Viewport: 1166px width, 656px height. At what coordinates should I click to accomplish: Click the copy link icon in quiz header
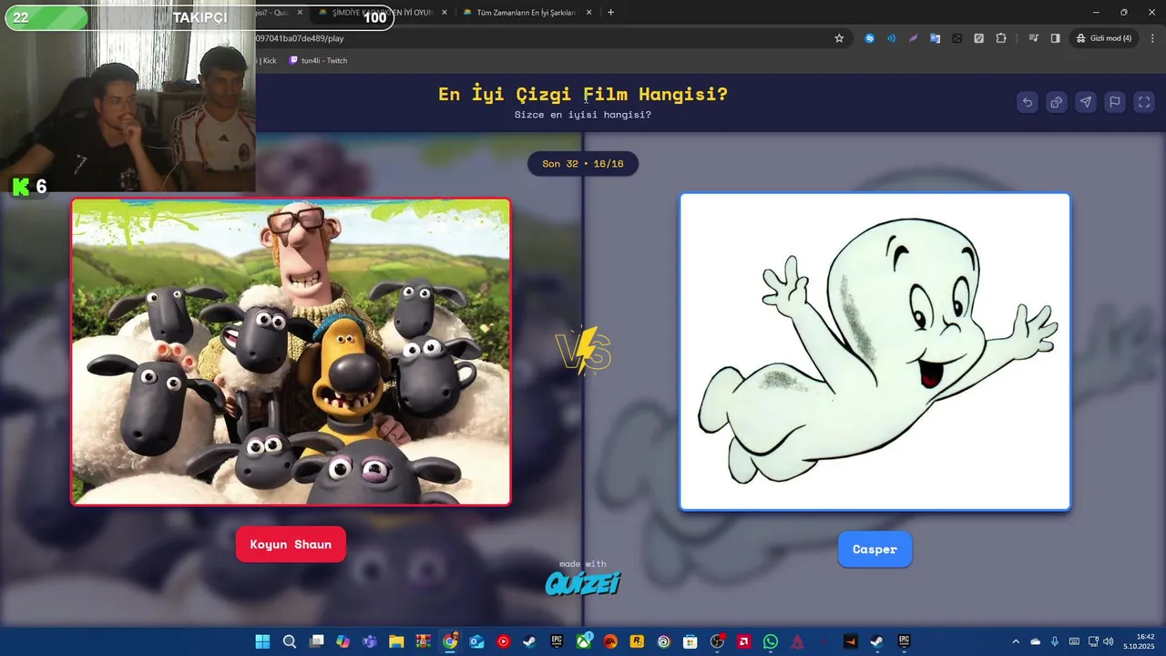pos(1057,102)
